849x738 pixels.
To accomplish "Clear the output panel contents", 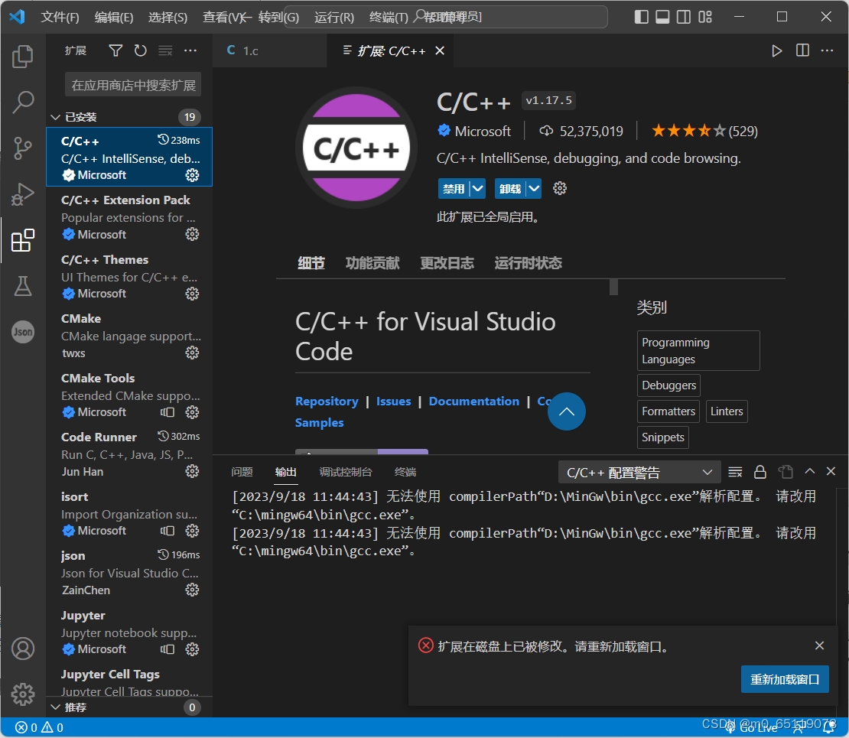I will (x=735, y=471).
